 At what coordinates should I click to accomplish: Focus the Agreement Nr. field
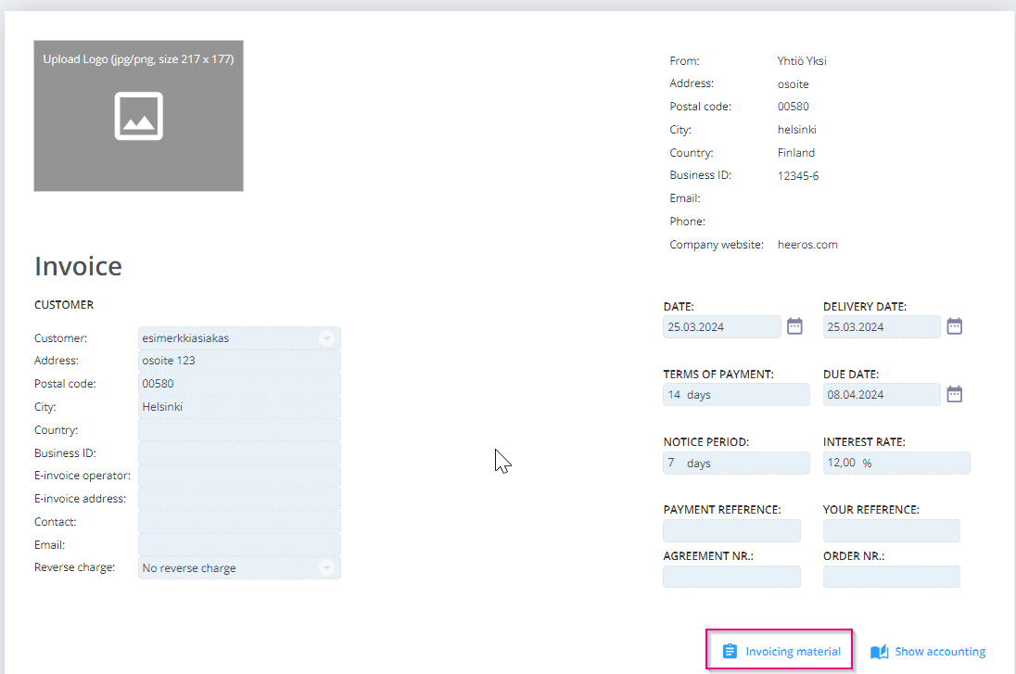[x=731, y=576]
